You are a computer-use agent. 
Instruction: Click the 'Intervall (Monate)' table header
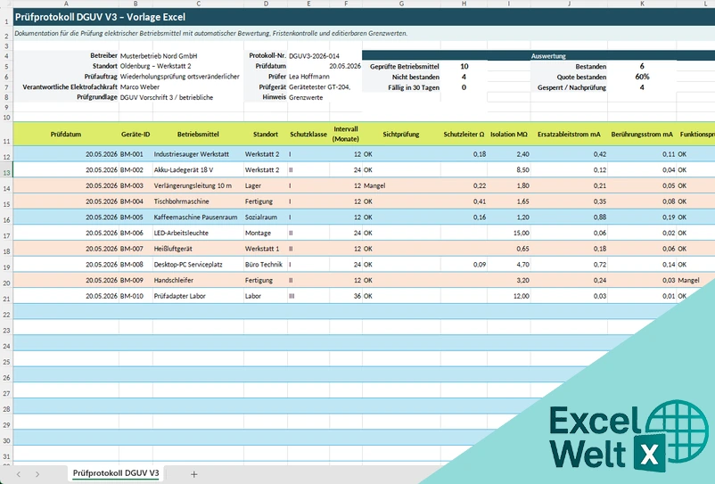346,134
